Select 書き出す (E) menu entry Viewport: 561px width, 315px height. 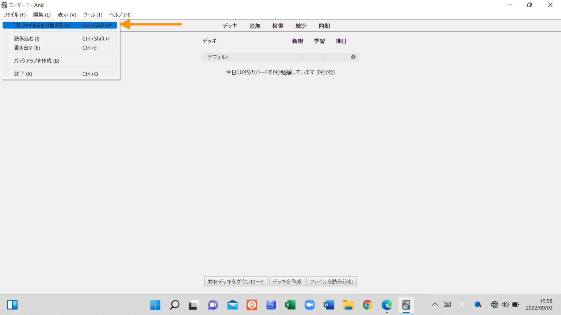27,48
